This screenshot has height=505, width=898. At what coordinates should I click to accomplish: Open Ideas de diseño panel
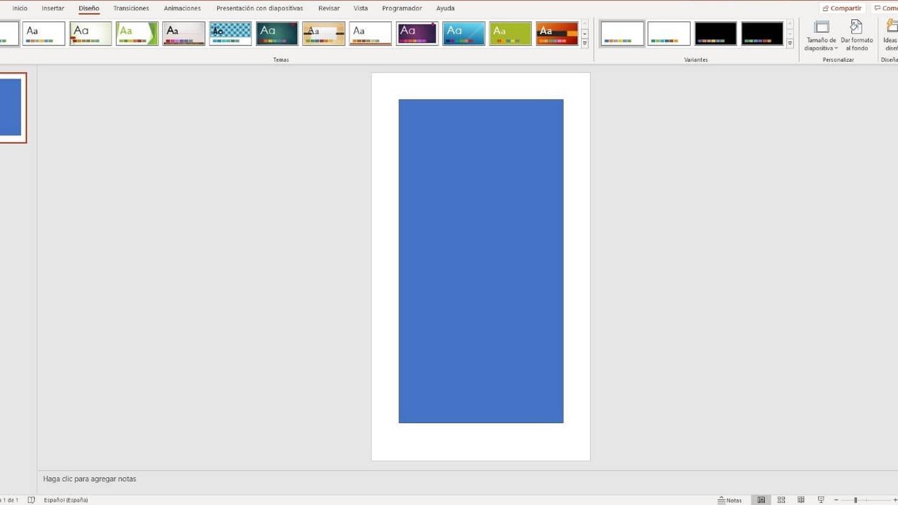[891, 35]
